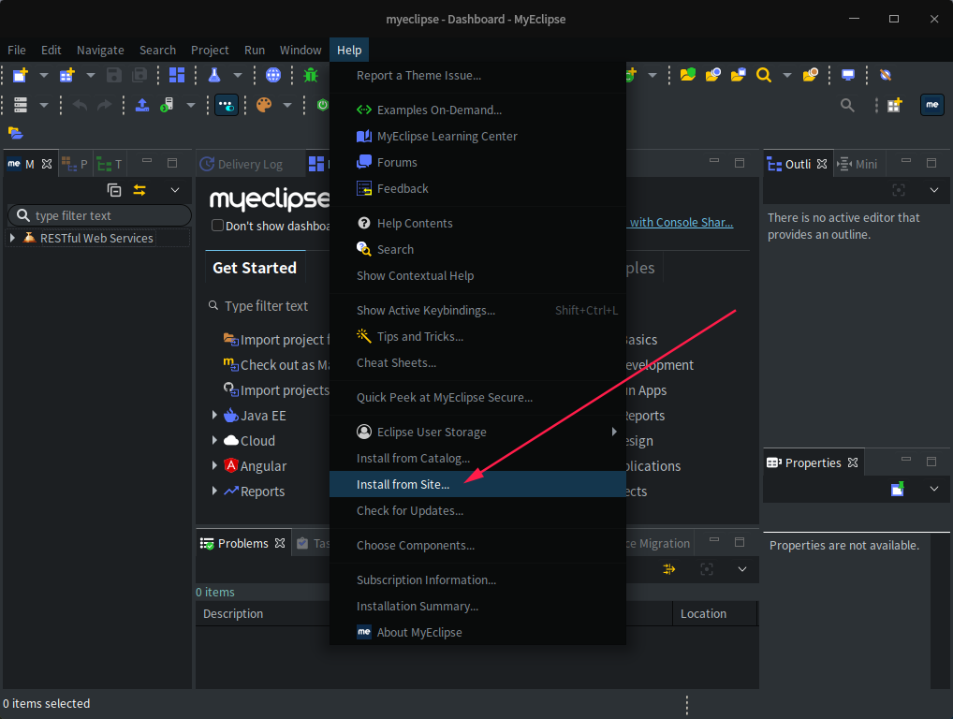
Task: Open a web browser with the globe toolbar icon
Action: point(273,75)
